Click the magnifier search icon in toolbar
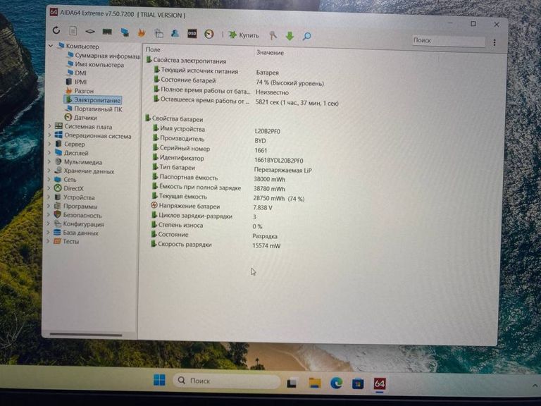Viewport: 541px width, 406px height. [x=306, y=36]
